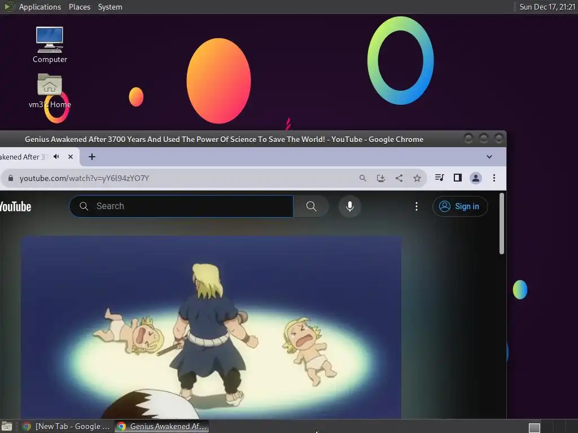The width and height of the screenshot is (578, 433).
Task: Go to YouTube home via the logo
Action: tap(15, 206)
